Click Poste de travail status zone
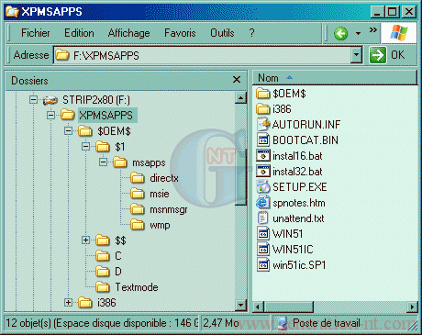The height and width of the screenshot is (335, 422). point(344,323)
